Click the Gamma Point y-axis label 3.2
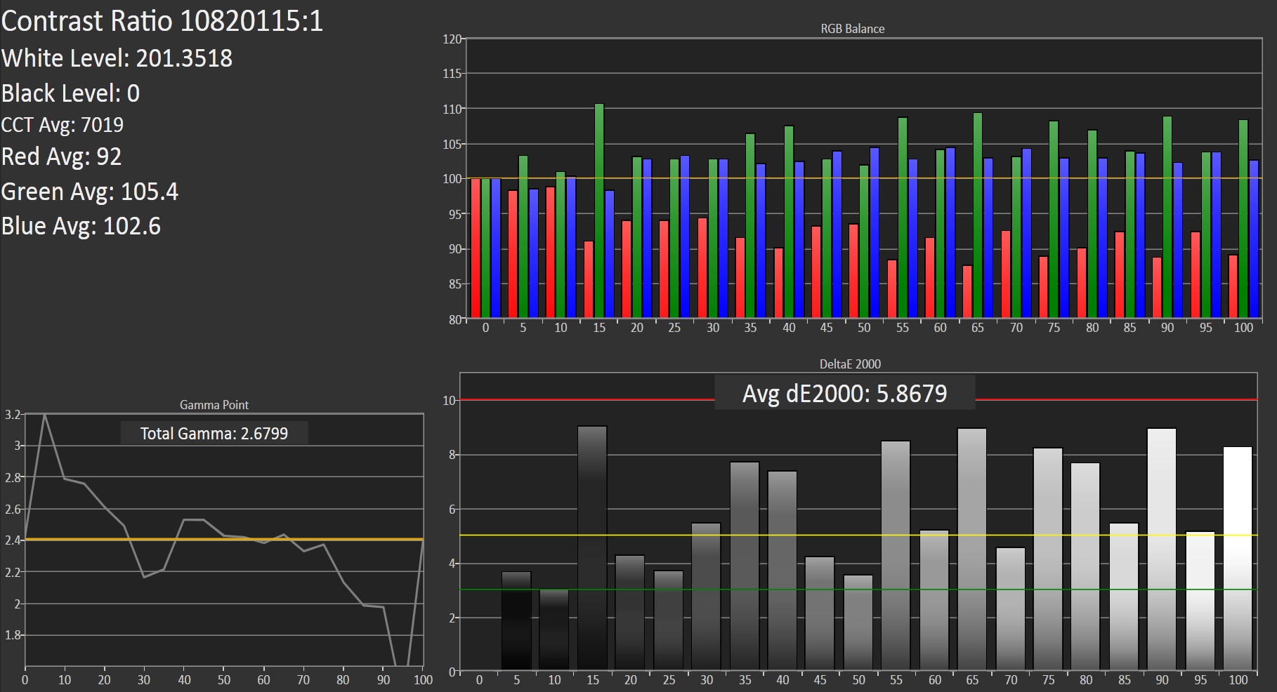The height and width of the screenshot is (692, 1277). pos(13,415)
